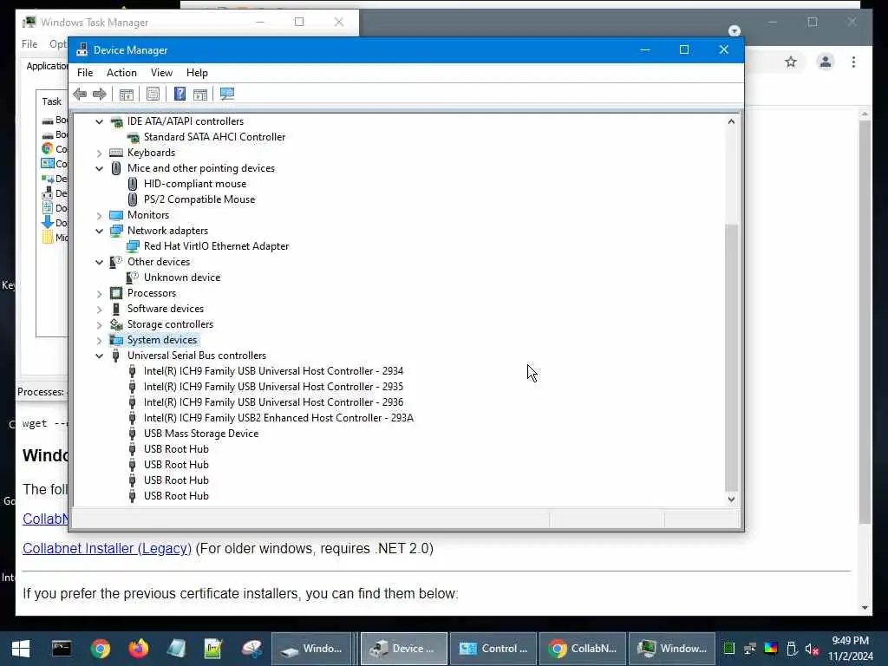Launch Chrome from the taskbar pinned icon

(101, 649)
